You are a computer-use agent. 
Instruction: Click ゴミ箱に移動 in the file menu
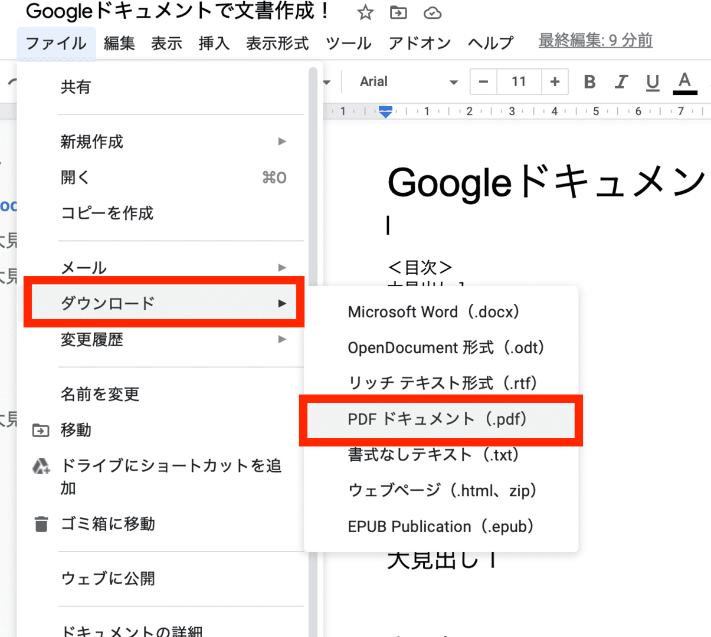[x=108, y=524]
